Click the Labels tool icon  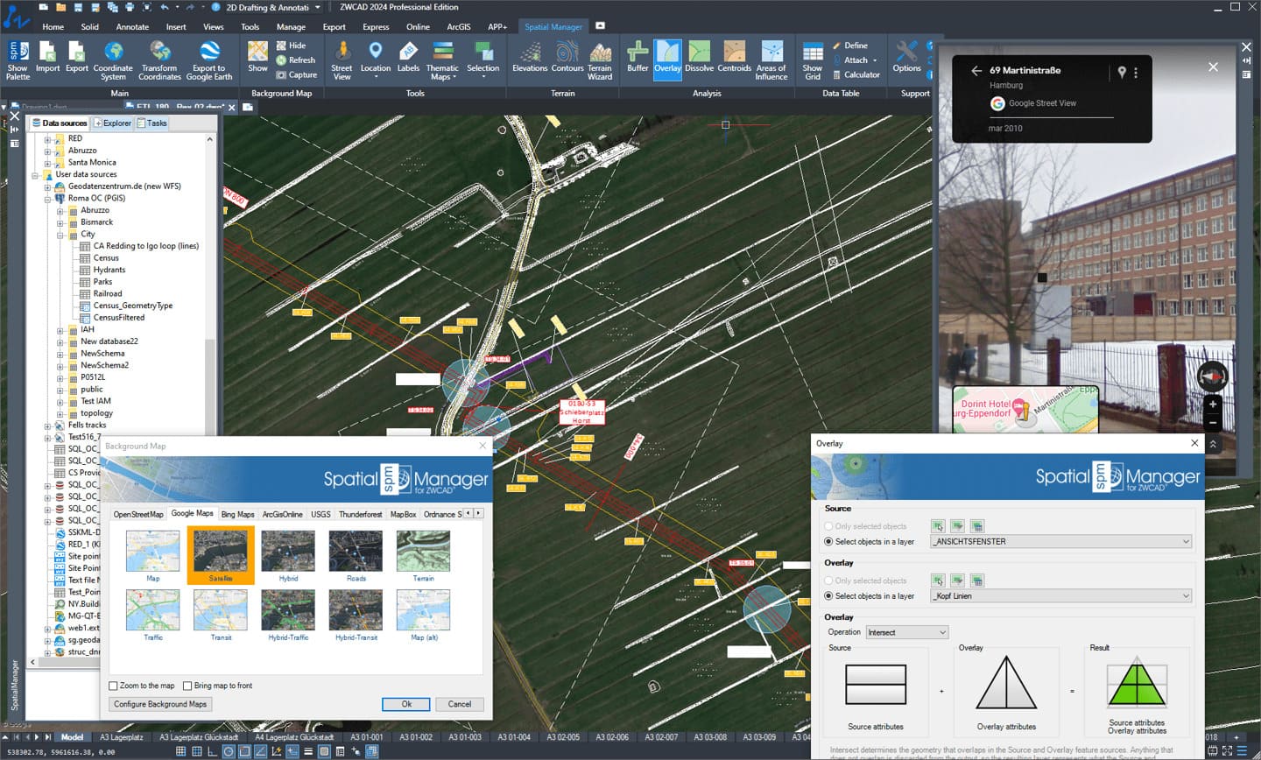[x=408, y=58]
